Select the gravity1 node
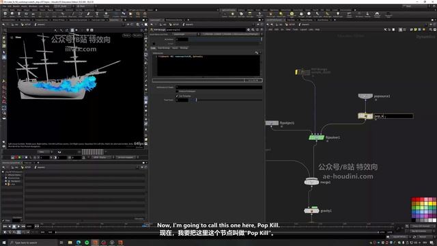Image resolution: width=437 pixels, height=246 pixels. (x=311, y=210)
